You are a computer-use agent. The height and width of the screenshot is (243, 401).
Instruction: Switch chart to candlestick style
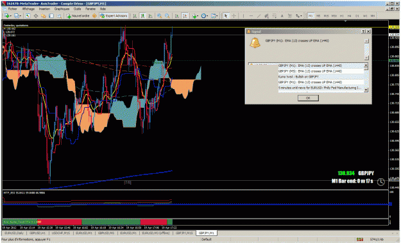point(142,16)
